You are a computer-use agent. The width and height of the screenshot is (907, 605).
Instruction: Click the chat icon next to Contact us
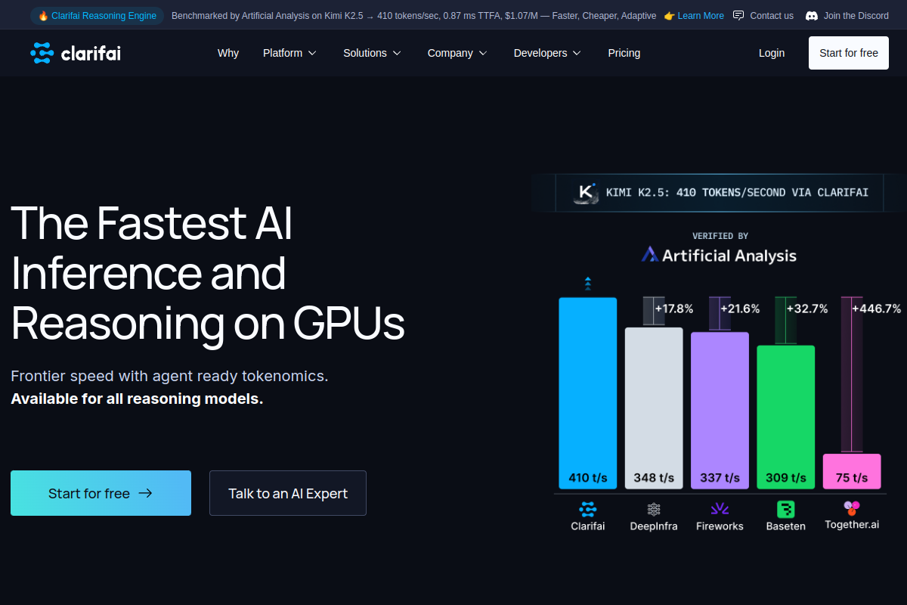coord(738,15)
